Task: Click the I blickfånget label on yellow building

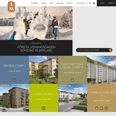Action: [x=52, y=57]
